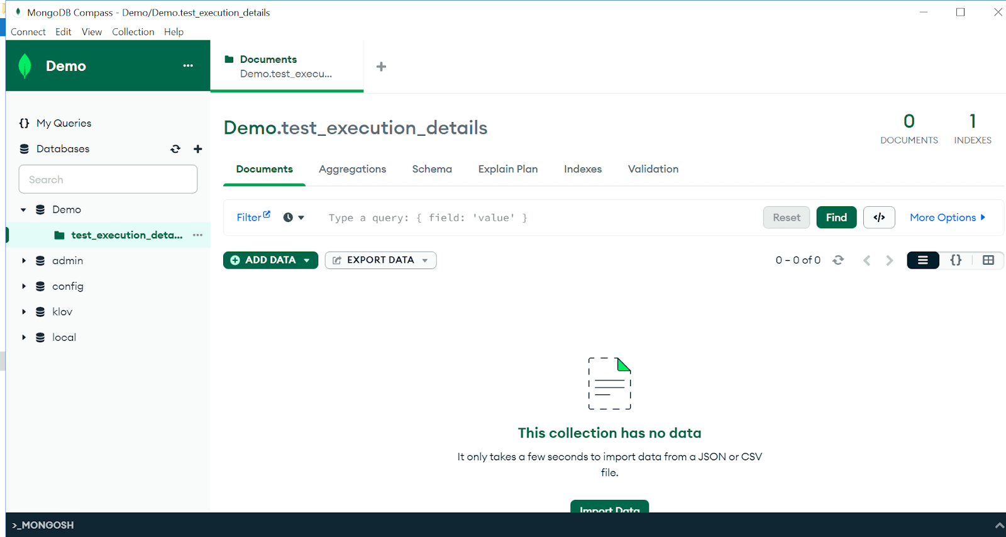Click the empty document illustration
Viewport: 1006px width, 537px height.
pyautogui.click(x=609, y=384)
